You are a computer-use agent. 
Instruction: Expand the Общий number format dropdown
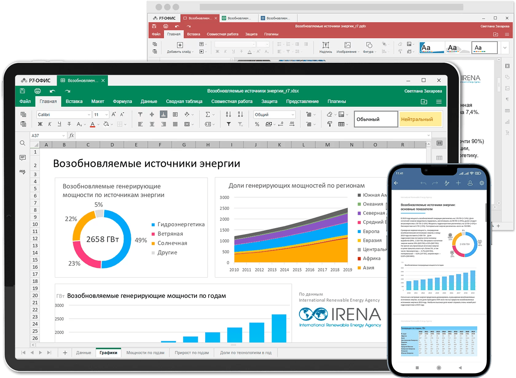(x=293, y=115)
